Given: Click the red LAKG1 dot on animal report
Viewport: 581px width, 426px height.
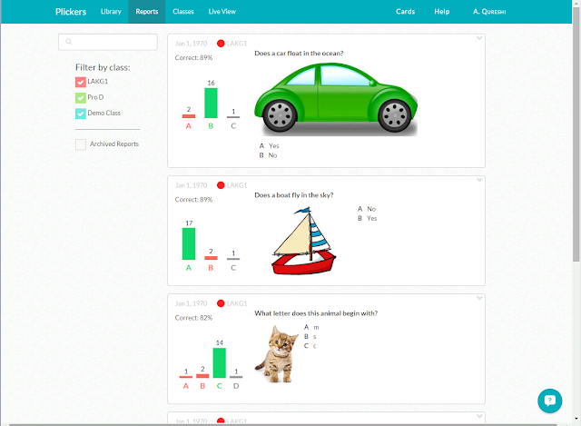Looking at the screenshot, I should (x=221, y=303).
